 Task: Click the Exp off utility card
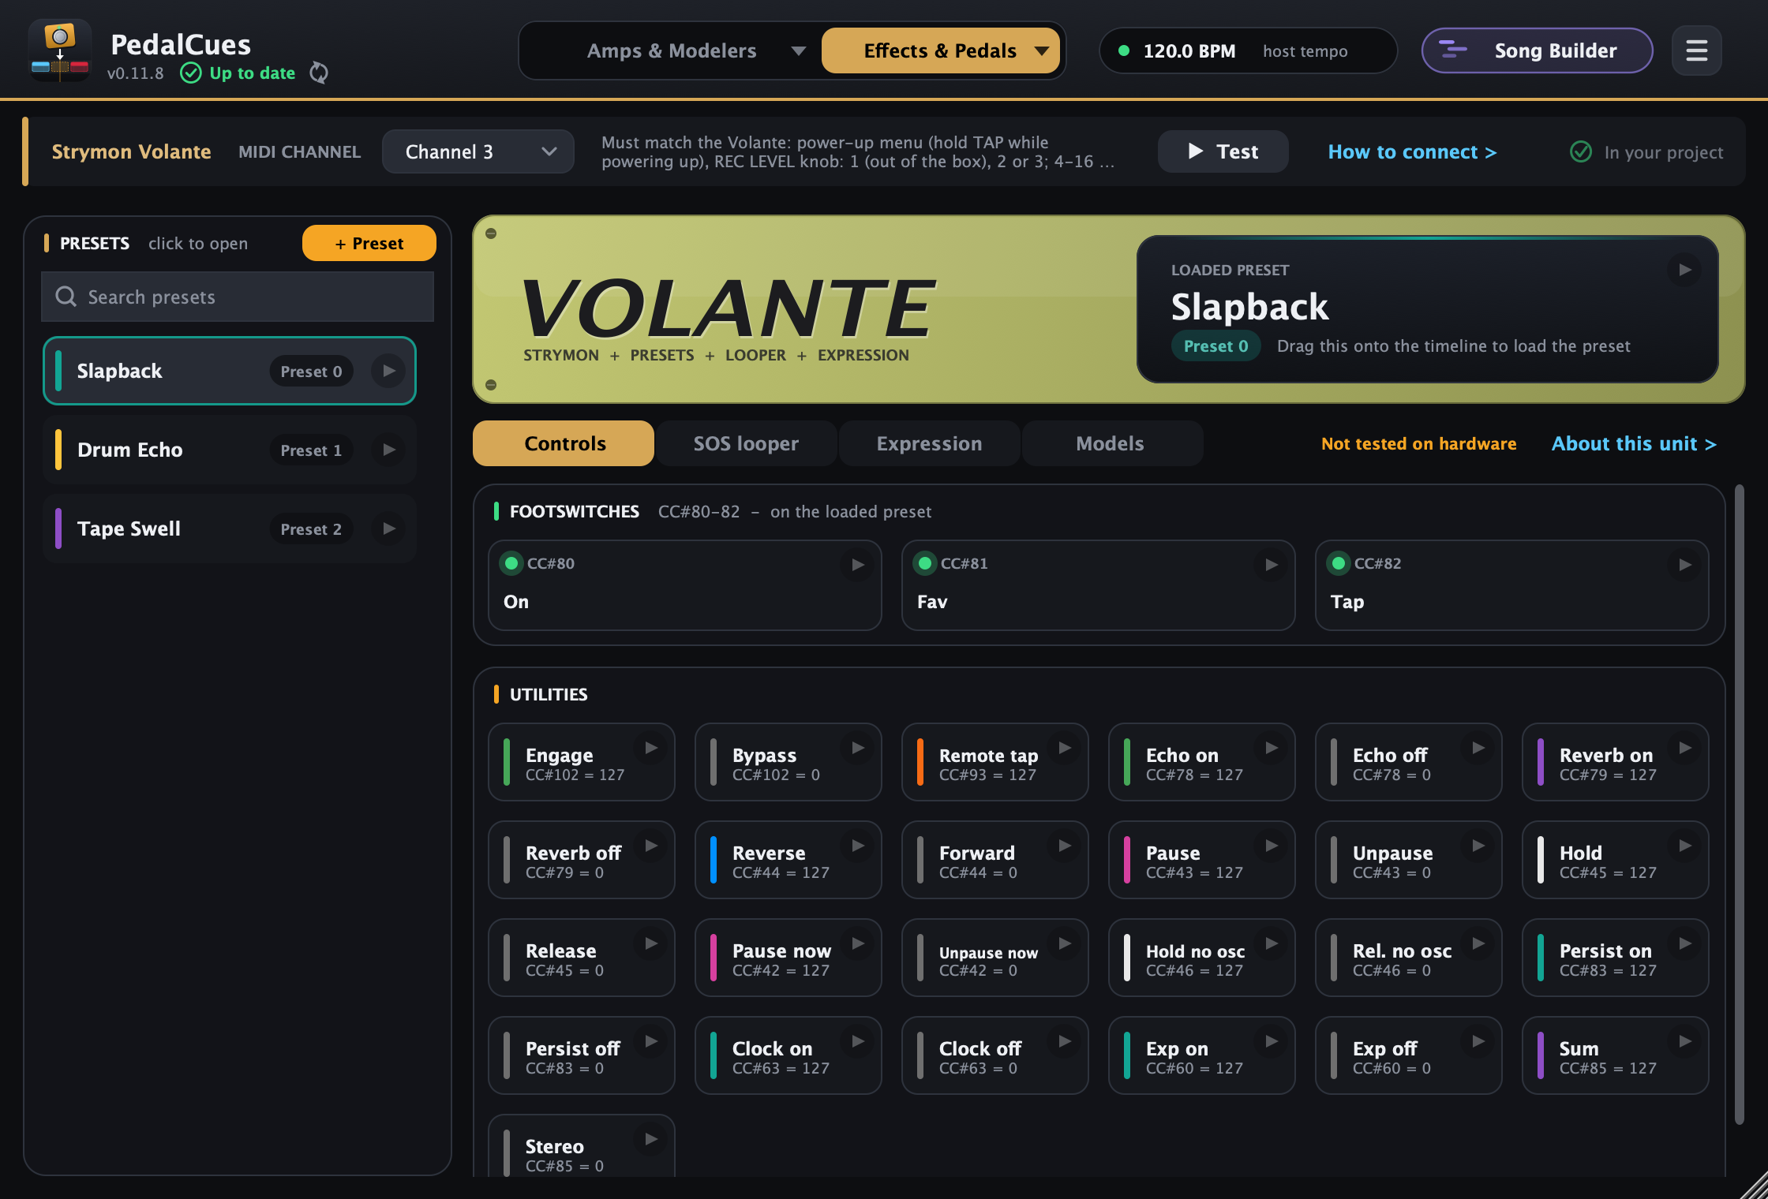tap(1408, 1055)
